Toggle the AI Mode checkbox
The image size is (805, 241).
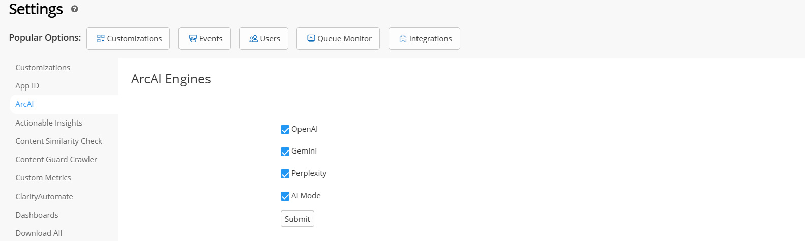click(x=285, y=196)
